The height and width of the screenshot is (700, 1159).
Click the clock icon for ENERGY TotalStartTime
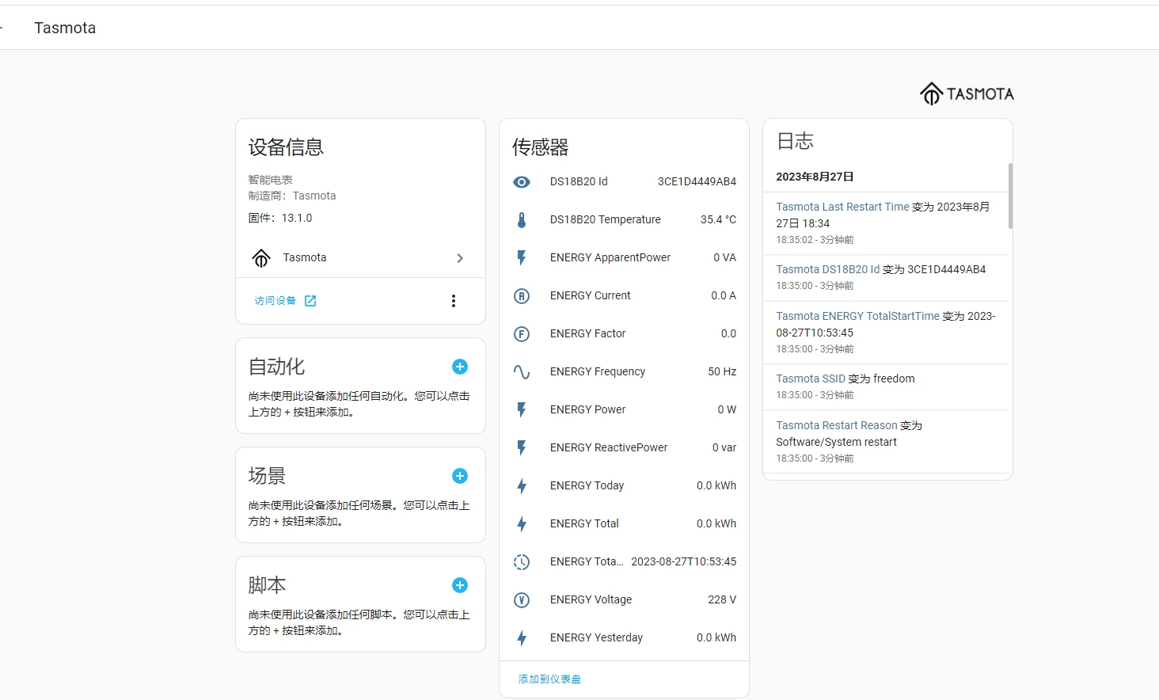(x=522, y=562)
